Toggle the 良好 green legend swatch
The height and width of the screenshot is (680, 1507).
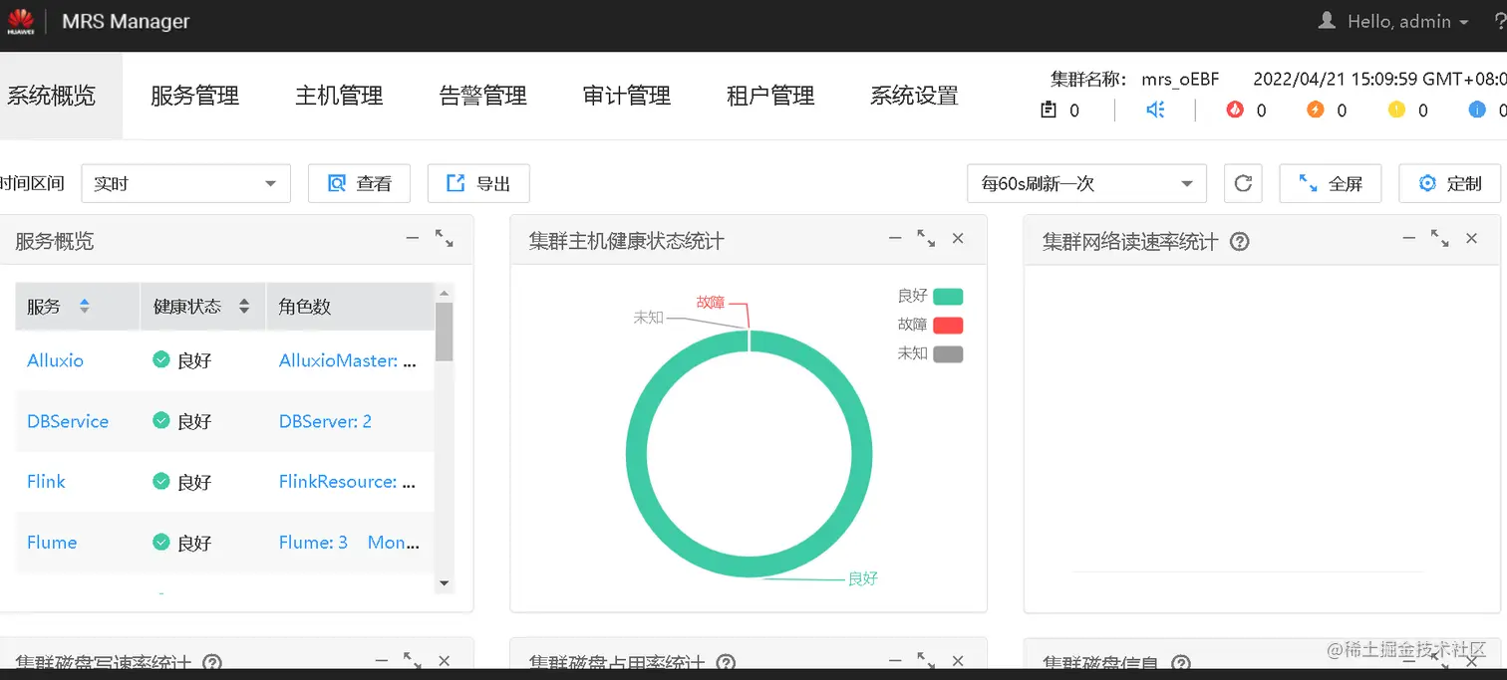pos(948,296)
